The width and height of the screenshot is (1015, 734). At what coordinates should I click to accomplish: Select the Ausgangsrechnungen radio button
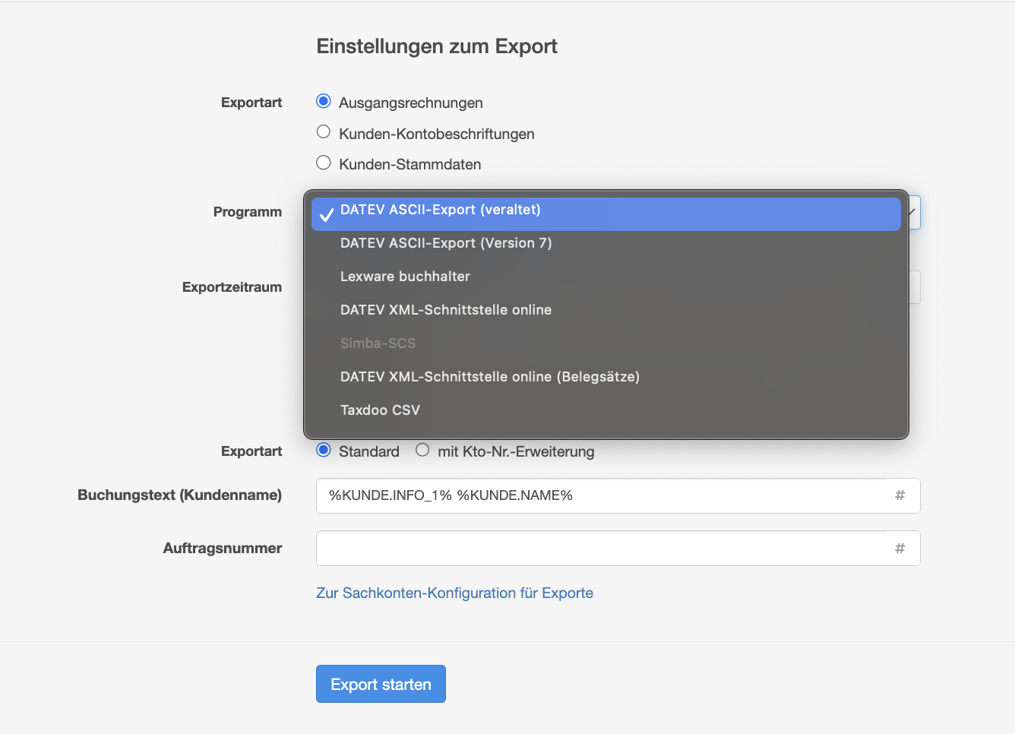[x=324, y=102]
